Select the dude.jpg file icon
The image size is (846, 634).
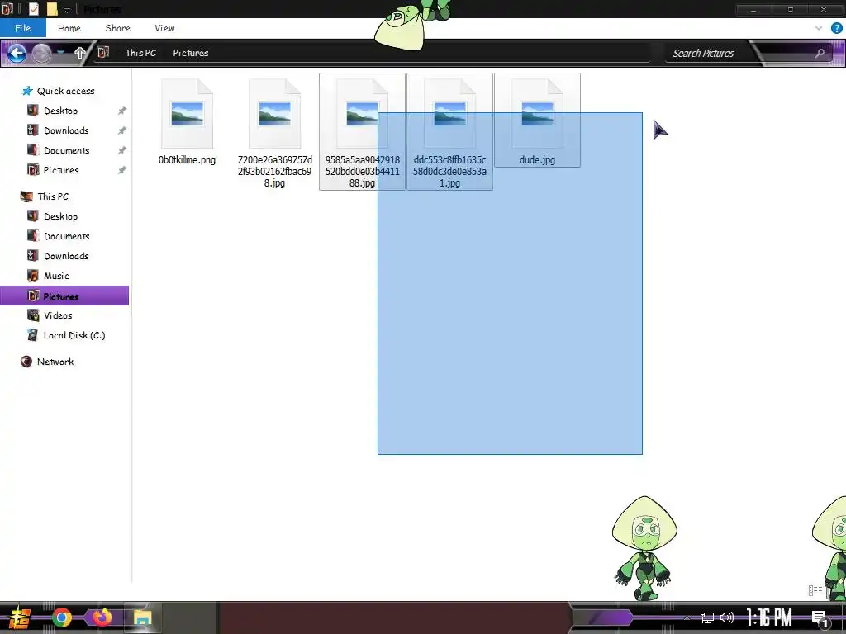537,114
